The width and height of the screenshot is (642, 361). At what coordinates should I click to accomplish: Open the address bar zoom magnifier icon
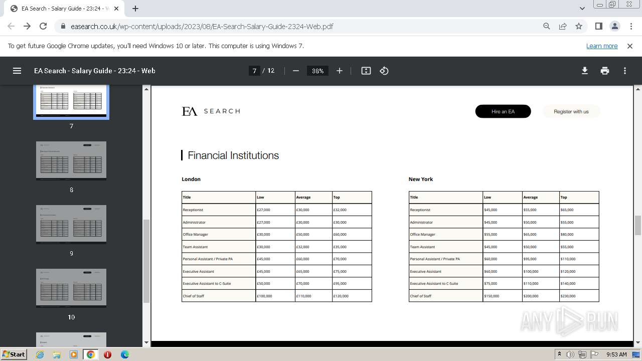click(x=547, y=26)
